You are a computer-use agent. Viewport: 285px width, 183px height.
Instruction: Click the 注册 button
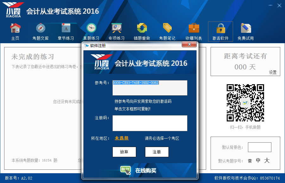157,152
